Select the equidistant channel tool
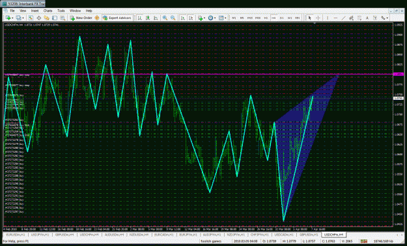 click(x=351, y=18)
